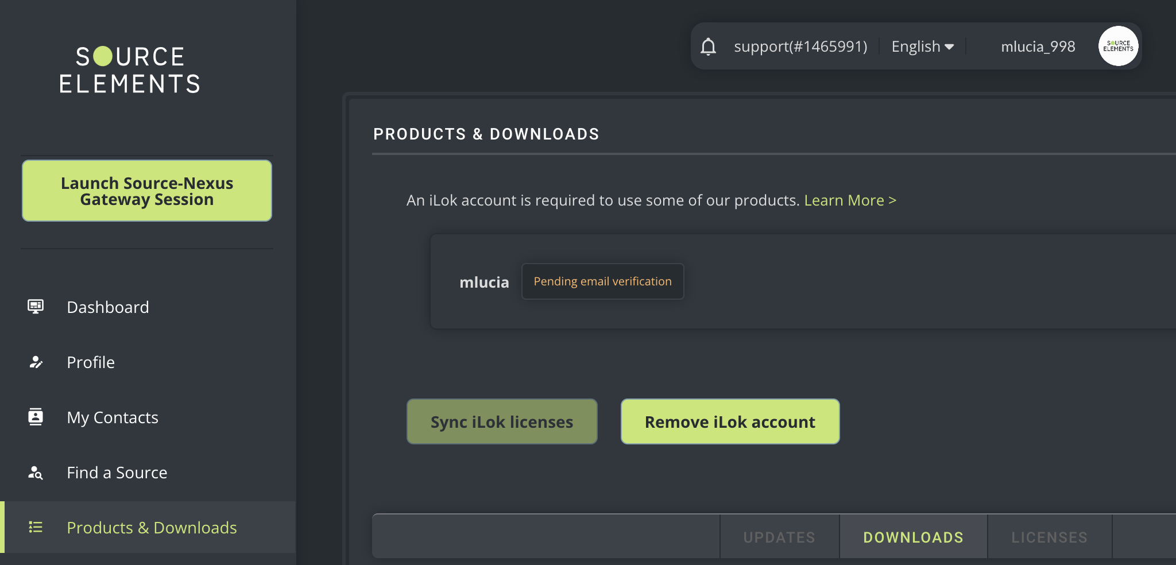
Task: Click the My Contacts address book icon
Action: (36, 417)
